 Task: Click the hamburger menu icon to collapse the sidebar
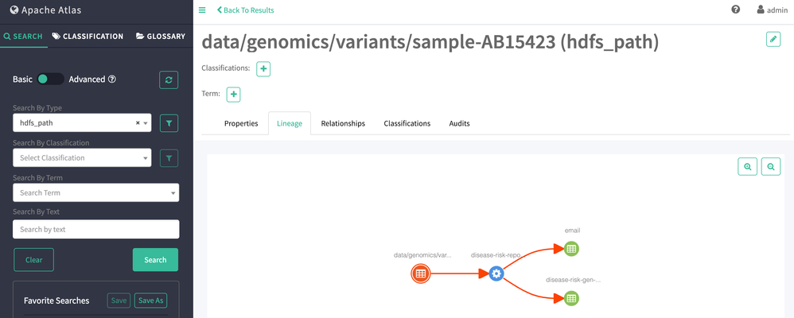(x=202, y=10)
